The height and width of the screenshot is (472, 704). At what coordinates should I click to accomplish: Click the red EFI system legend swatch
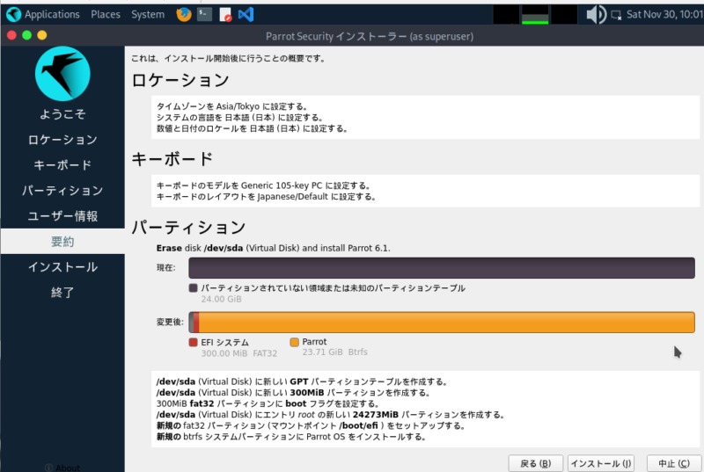tap(193, 342)
